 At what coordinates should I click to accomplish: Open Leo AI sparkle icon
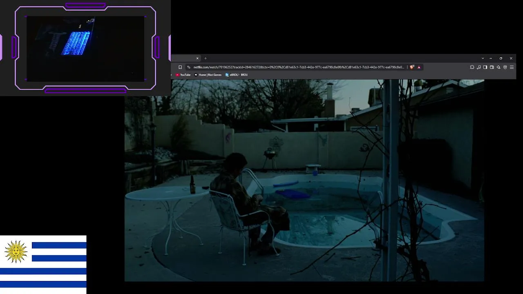[x=498, y=67]
